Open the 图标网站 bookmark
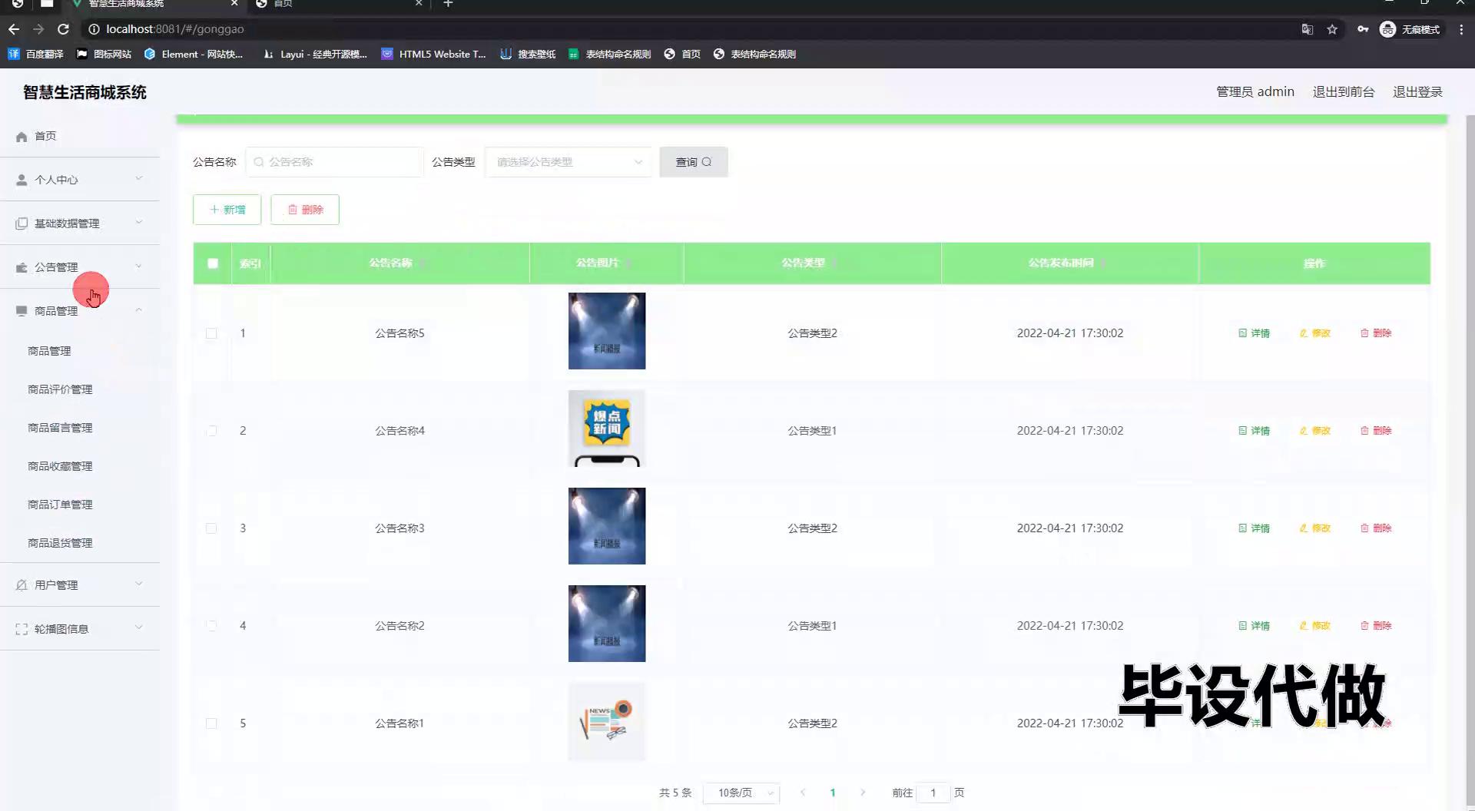1475x811 pixels. pos(104,54)
